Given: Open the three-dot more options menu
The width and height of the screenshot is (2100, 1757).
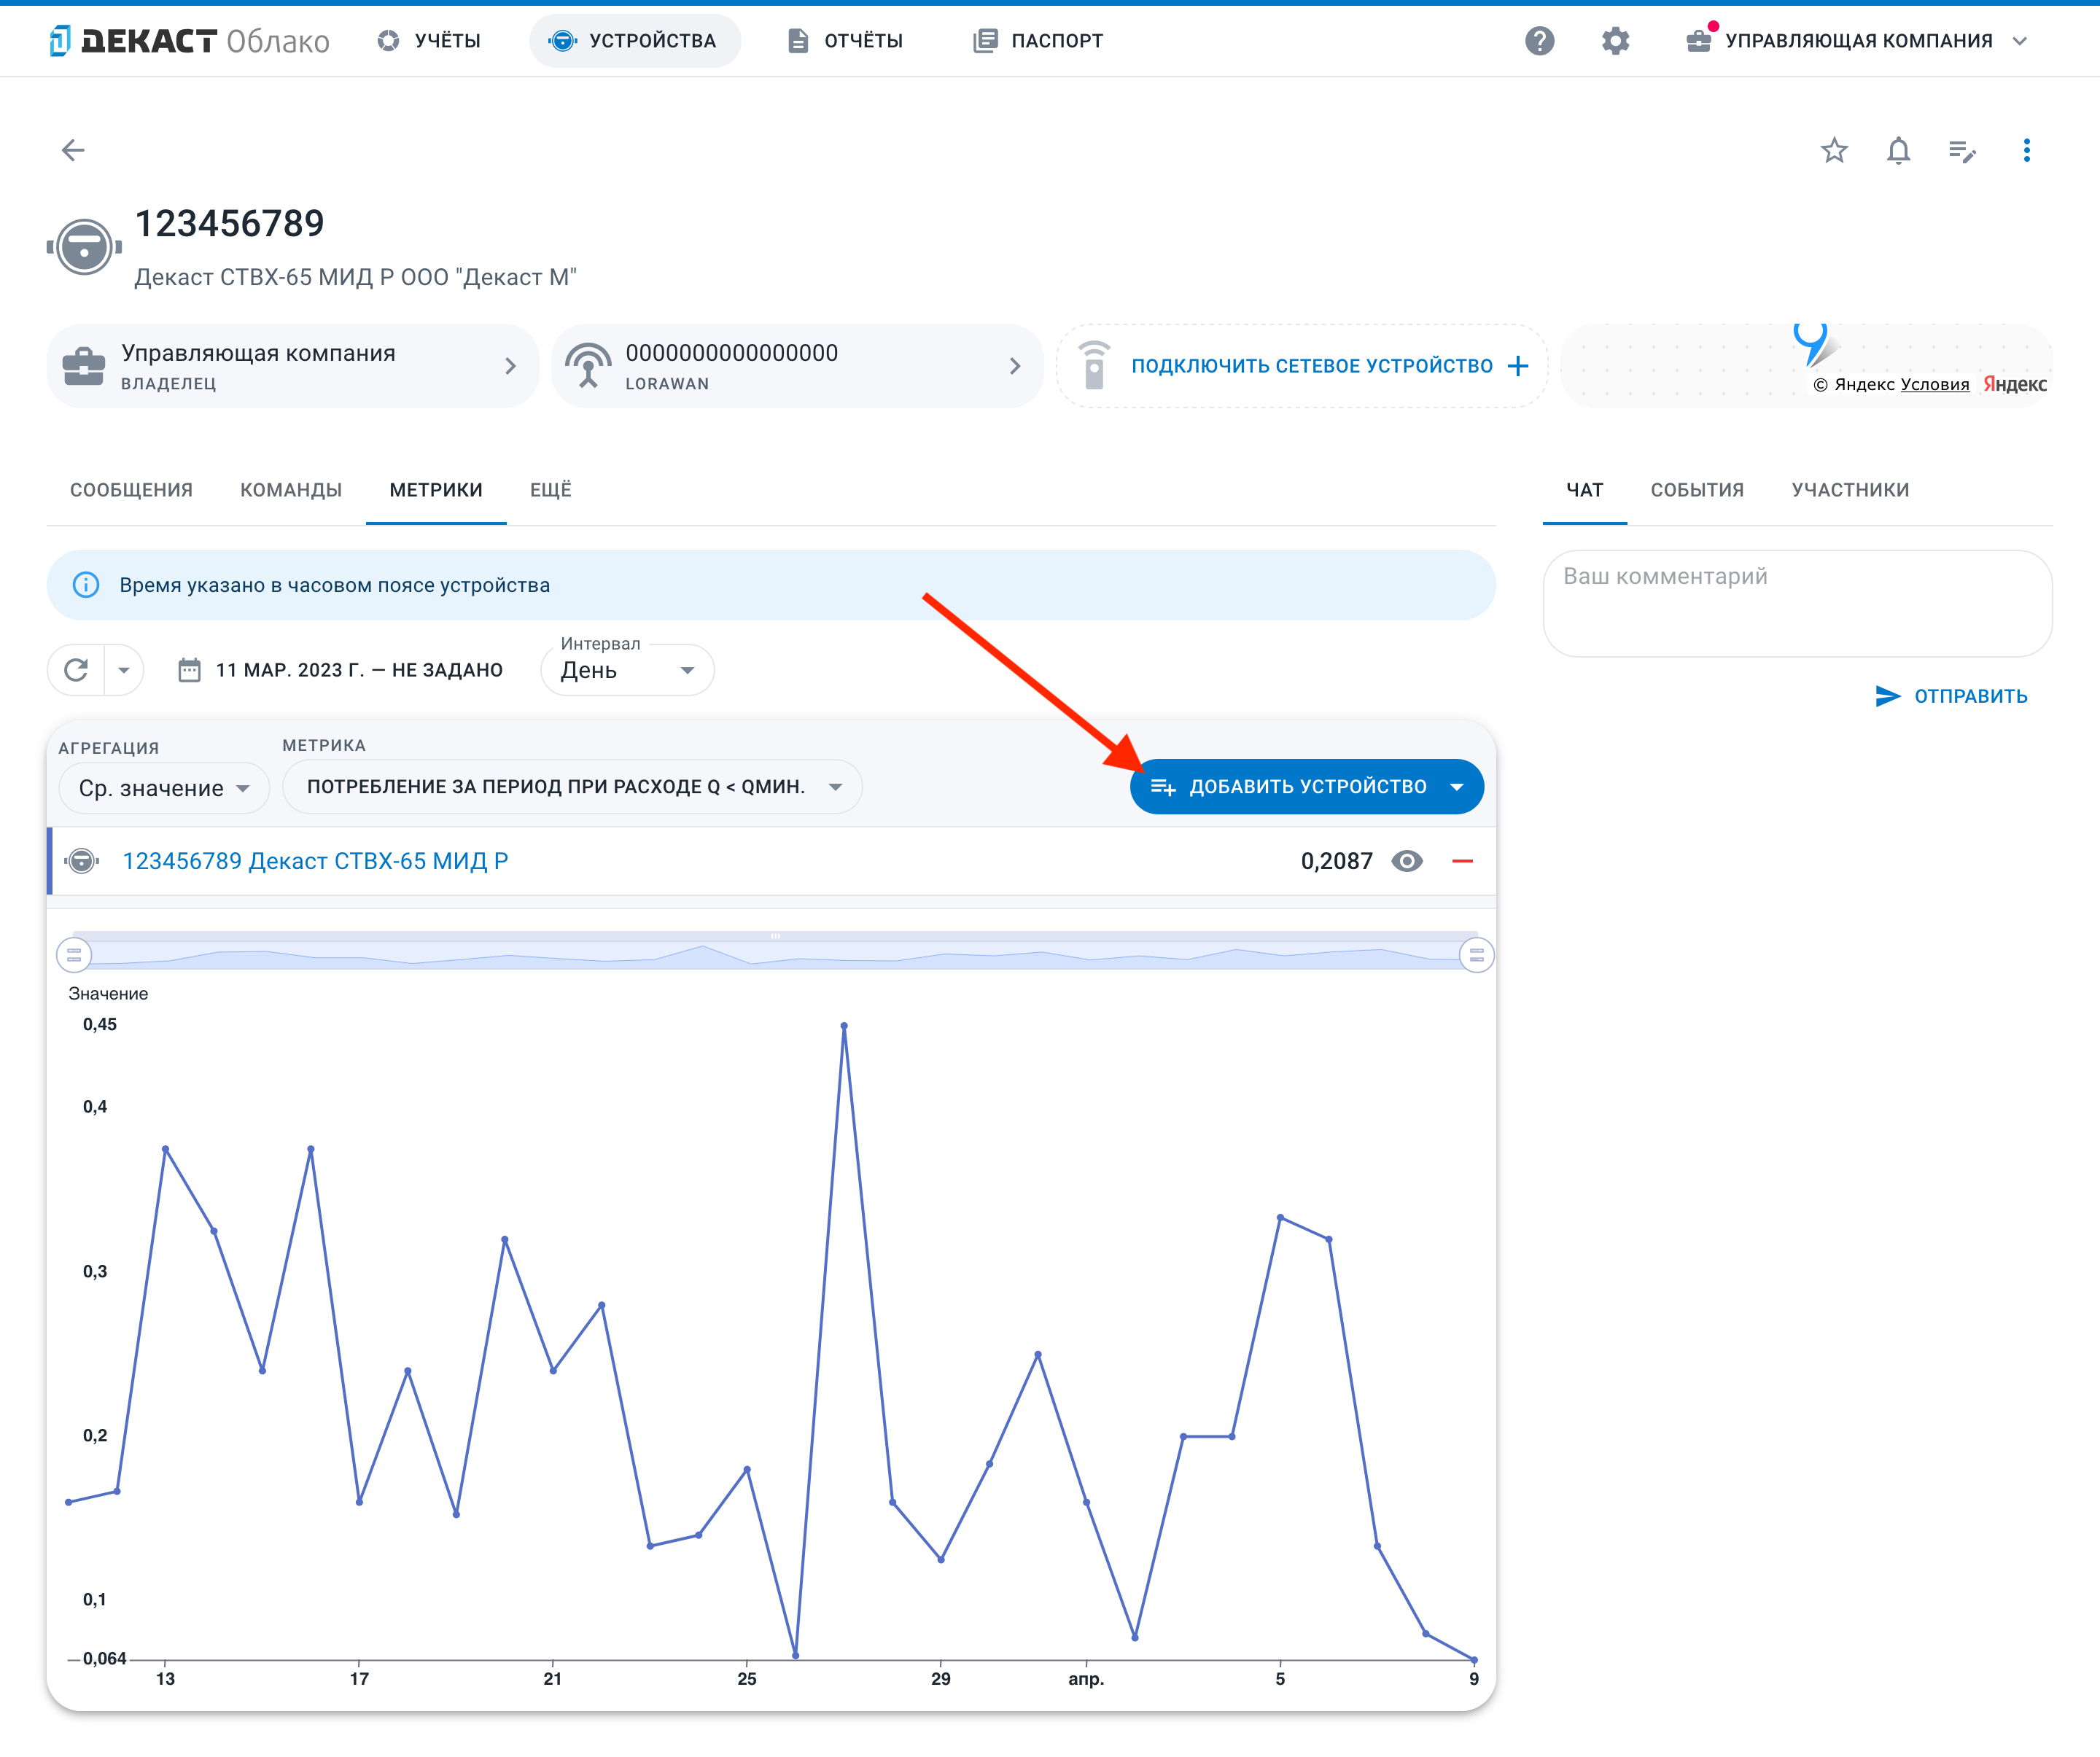Looking at the screenshot, I should (x=2026, y=150).
